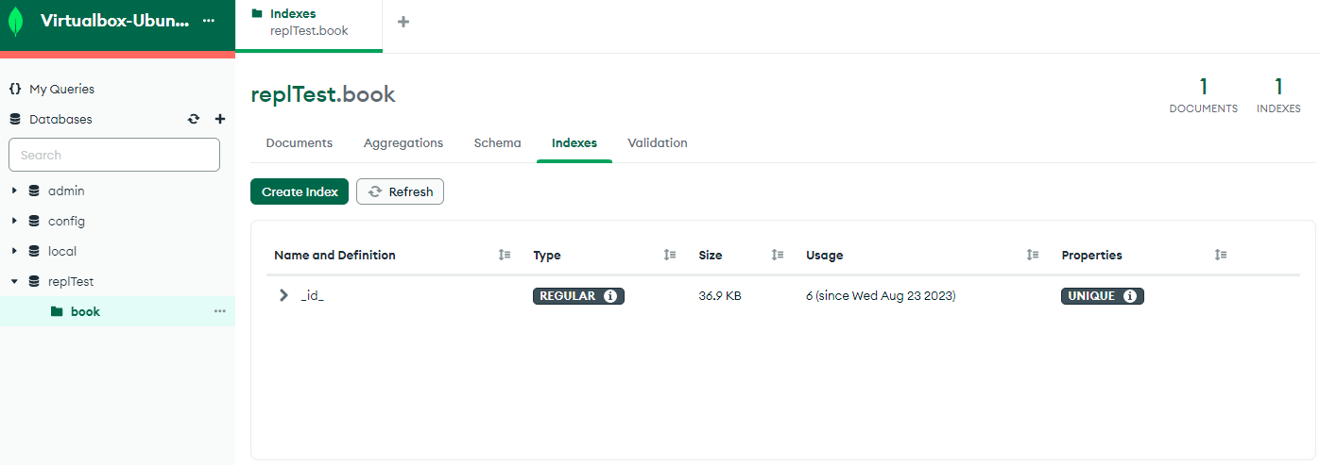Click the REGULAR type badge
This screenshot has width=1320, height=465.
click(x=579, y=296)
